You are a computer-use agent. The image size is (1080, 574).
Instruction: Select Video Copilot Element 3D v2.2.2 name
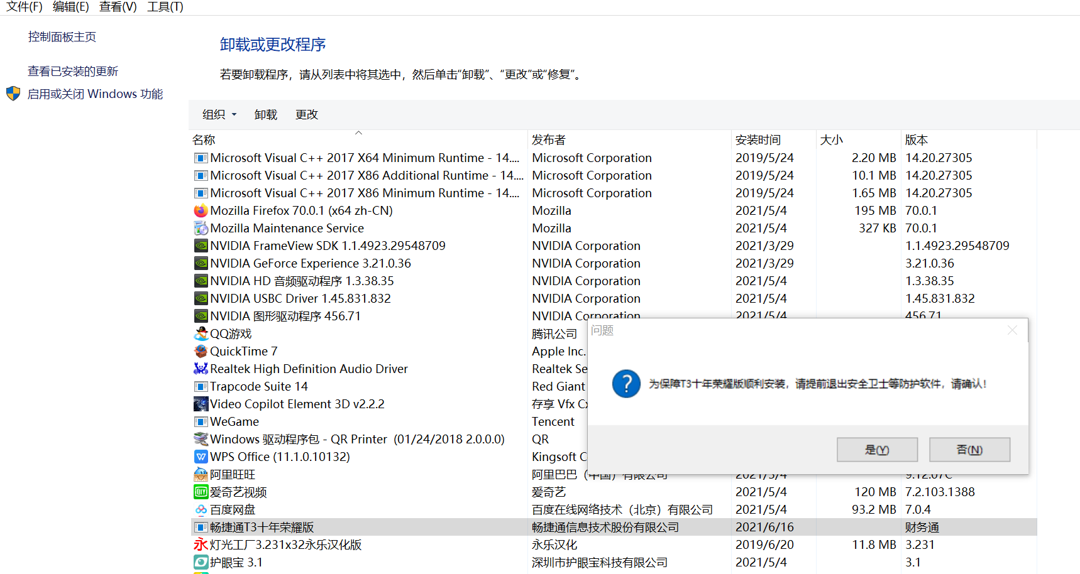(297, 404)
